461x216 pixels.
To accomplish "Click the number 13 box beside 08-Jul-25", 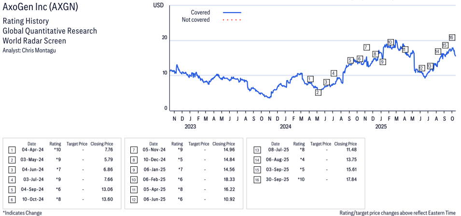I will coord(257,150).
